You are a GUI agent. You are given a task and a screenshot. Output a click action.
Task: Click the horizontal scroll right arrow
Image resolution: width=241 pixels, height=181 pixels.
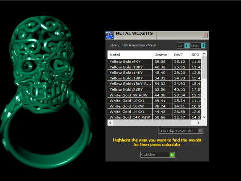point(198,123)
